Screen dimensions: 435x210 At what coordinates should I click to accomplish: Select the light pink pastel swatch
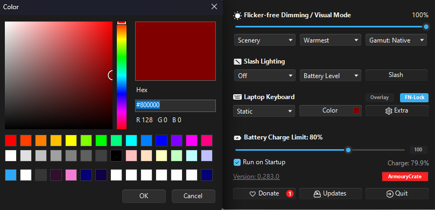tap(131, 156)
